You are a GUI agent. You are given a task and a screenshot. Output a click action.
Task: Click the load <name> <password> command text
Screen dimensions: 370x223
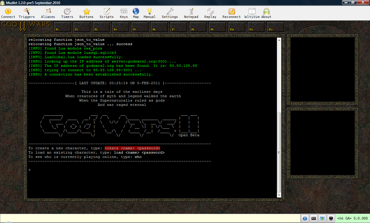139,152
